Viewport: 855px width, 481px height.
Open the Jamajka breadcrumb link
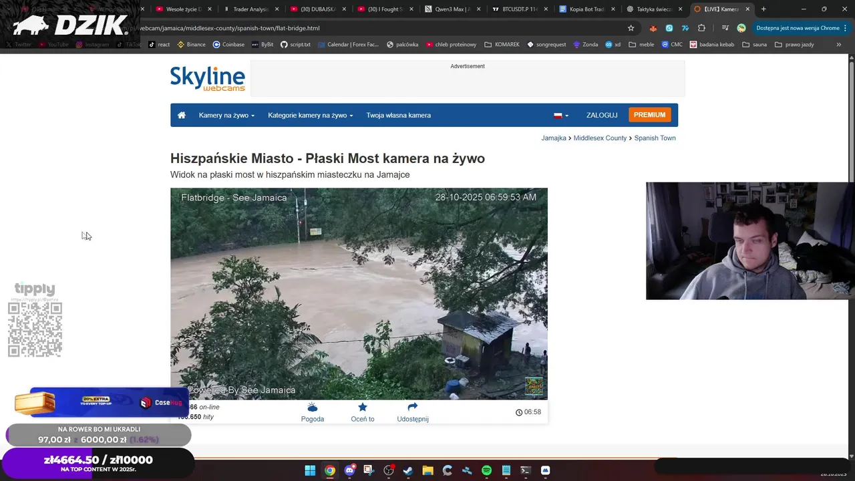pos(554,138)
